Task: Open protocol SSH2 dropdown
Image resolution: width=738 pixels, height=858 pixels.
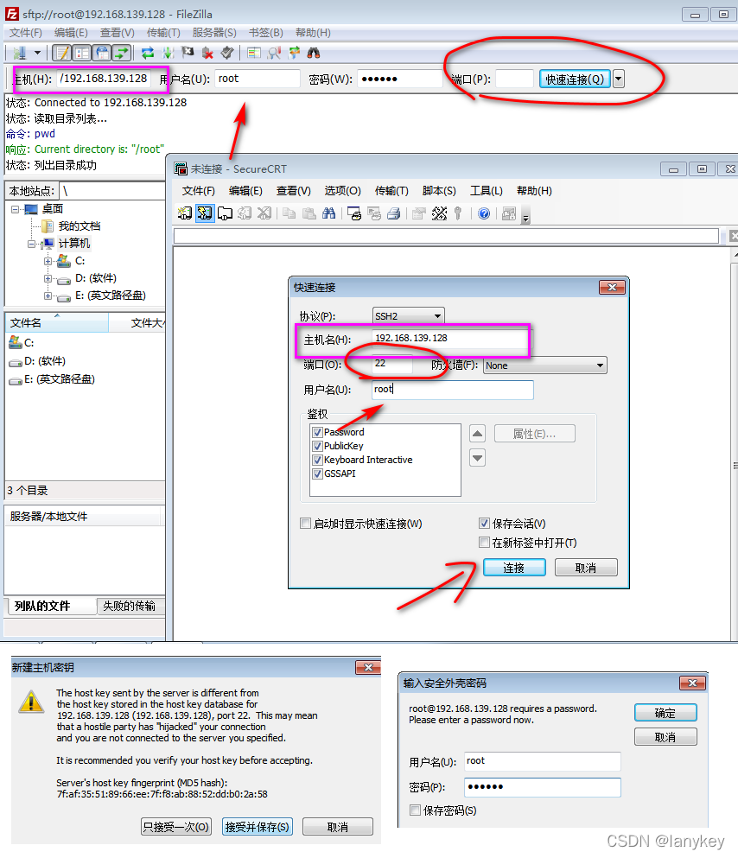Action: pos(408,315)
